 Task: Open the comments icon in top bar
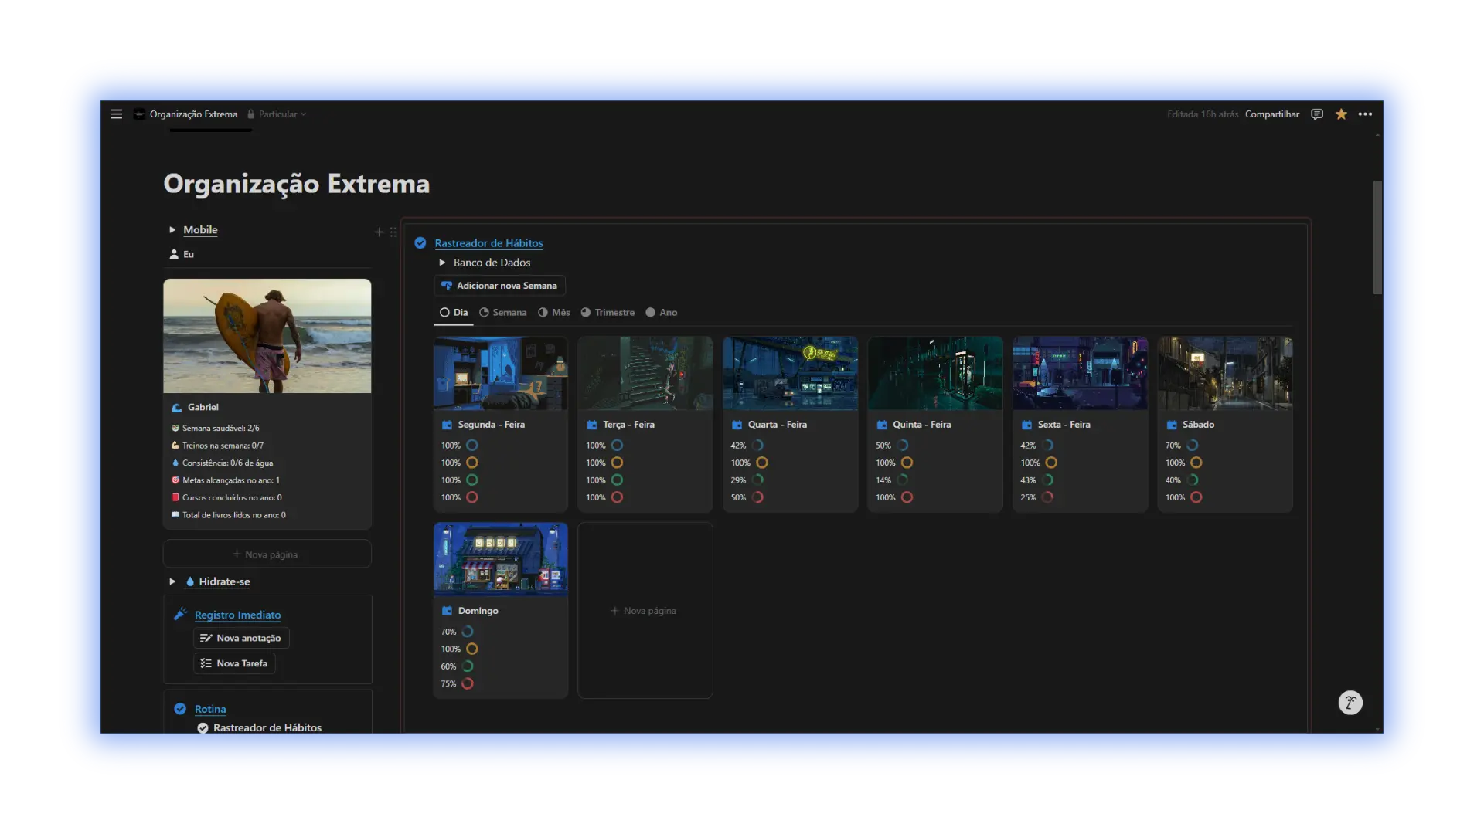1317,114
